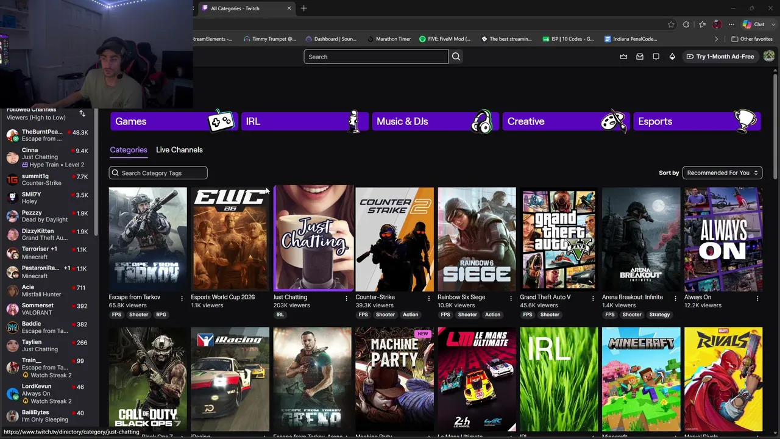The height and width of the screenshot is (439, 780).
Task: Click the Strategy tag under Arena Breakout
Action: (x=659, y=315)
